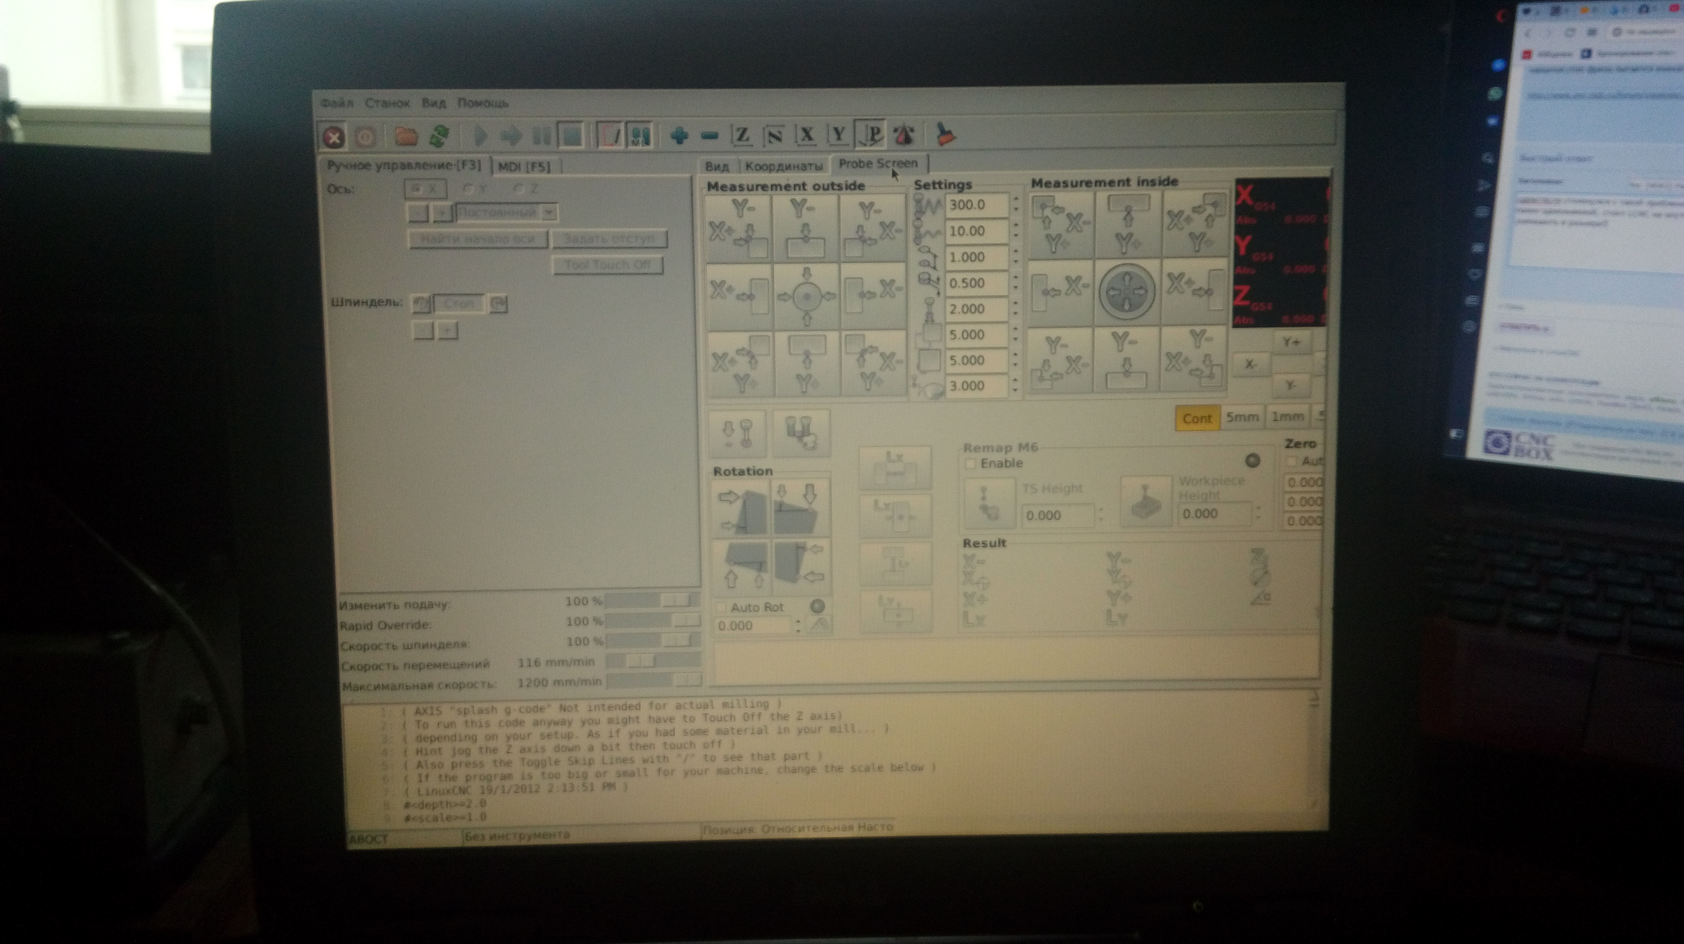Image resolution: width=1684 pixels, height=944 pixels.
Task: Reload the current file with the green arrows icon
Action: (440, 137)
